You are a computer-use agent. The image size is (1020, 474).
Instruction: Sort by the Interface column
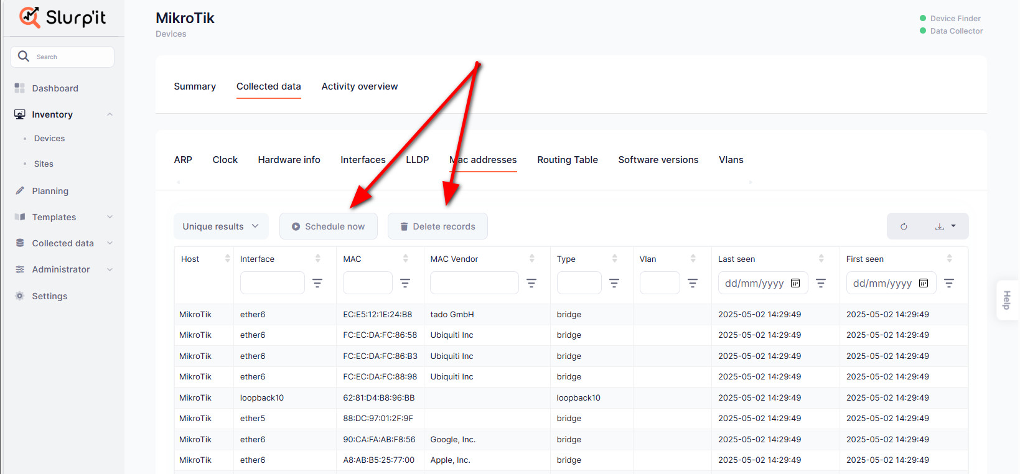[318, 259]
